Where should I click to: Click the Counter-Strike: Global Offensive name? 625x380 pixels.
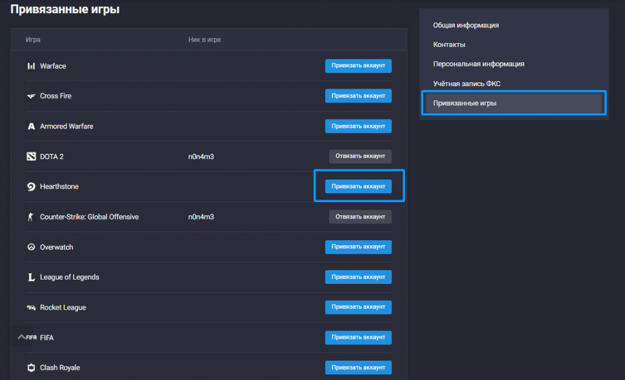pyautogui.click(x=89, y=217)
